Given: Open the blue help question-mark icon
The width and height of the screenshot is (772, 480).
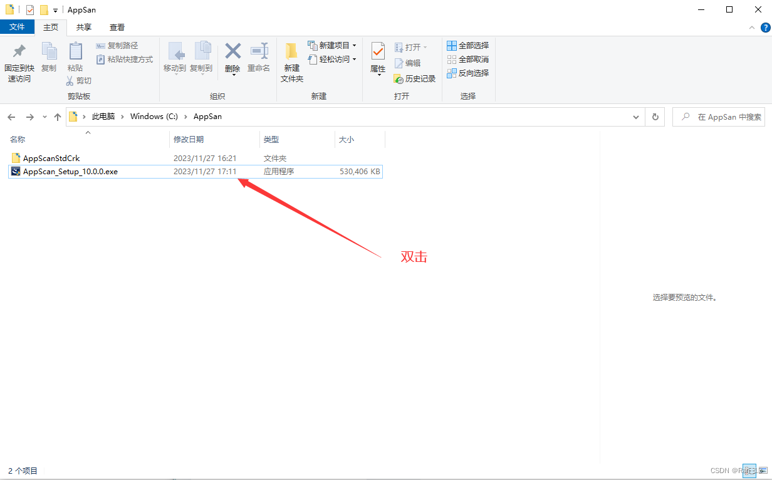Looking at the screenshot, I should coord(765,28).
